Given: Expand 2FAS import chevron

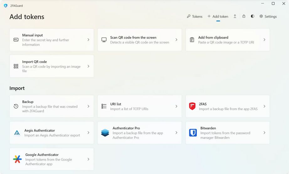Looking at the screenshot, I should click(265, 106).
